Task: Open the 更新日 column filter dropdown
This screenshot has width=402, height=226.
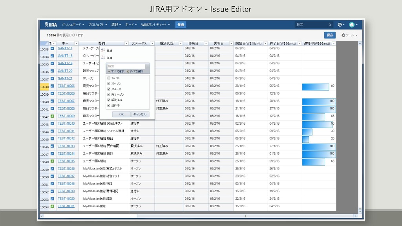Action: coord(231,43)
